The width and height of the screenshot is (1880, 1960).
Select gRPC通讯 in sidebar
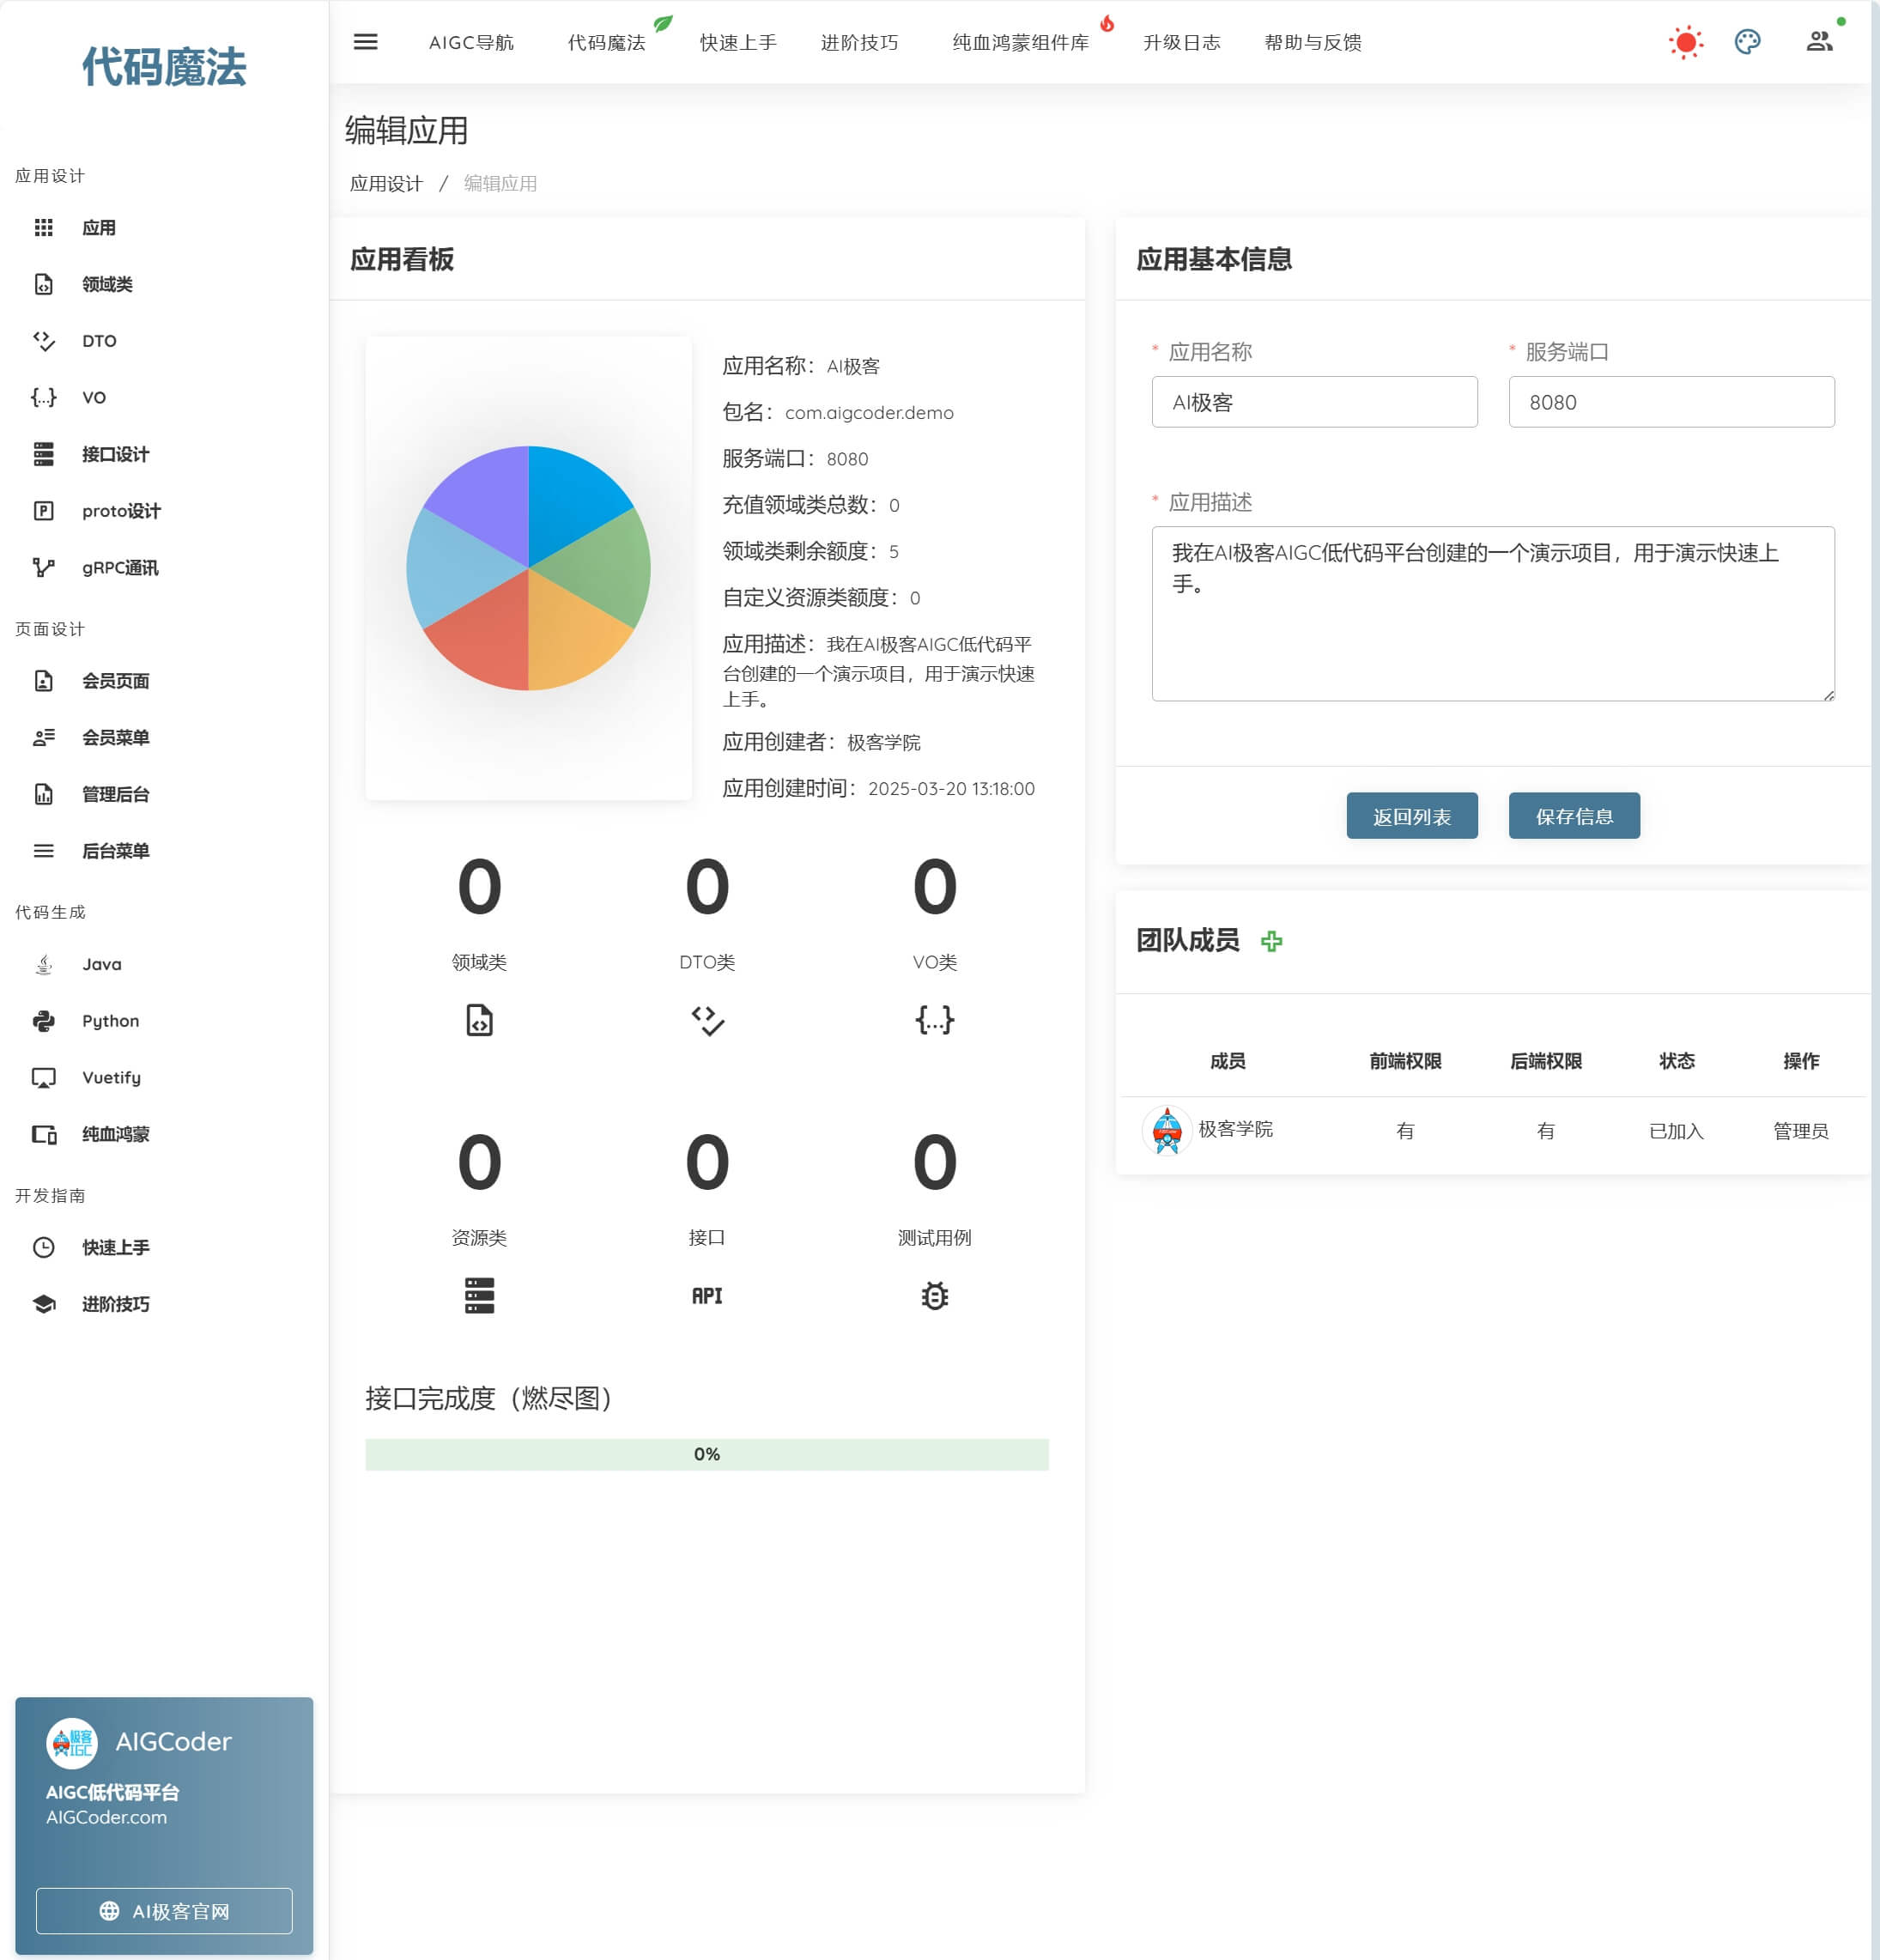point(120,568)
